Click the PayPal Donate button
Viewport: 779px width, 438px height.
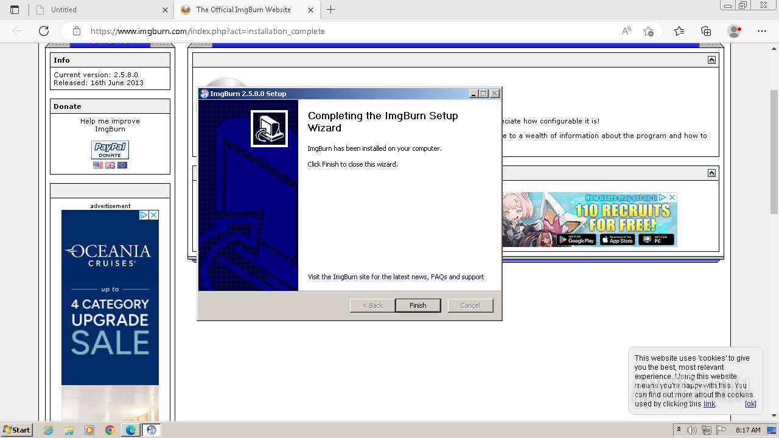coord(110,150)
